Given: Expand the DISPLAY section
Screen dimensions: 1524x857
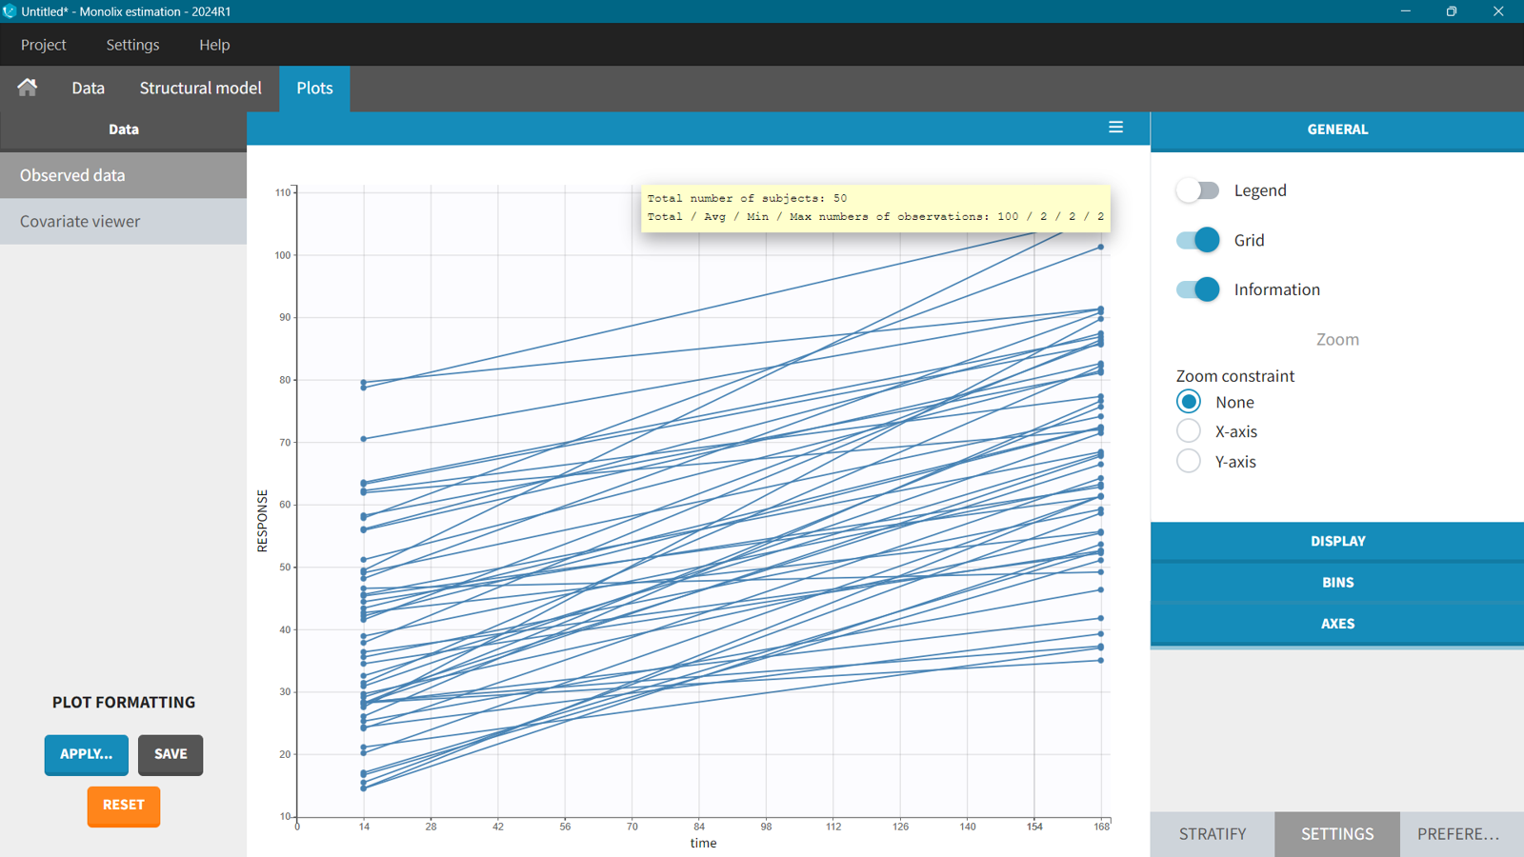Looking at the screenshot, I should (1337, 541).
